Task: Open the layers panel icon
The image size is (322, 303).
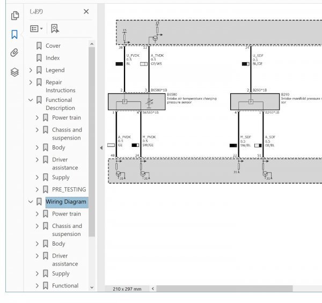Action: coord(14,72)
